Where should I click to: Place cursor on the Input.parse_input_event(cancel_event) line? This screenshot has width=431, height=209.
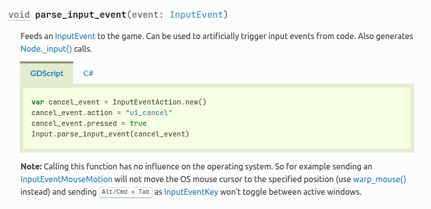point(110,134)
